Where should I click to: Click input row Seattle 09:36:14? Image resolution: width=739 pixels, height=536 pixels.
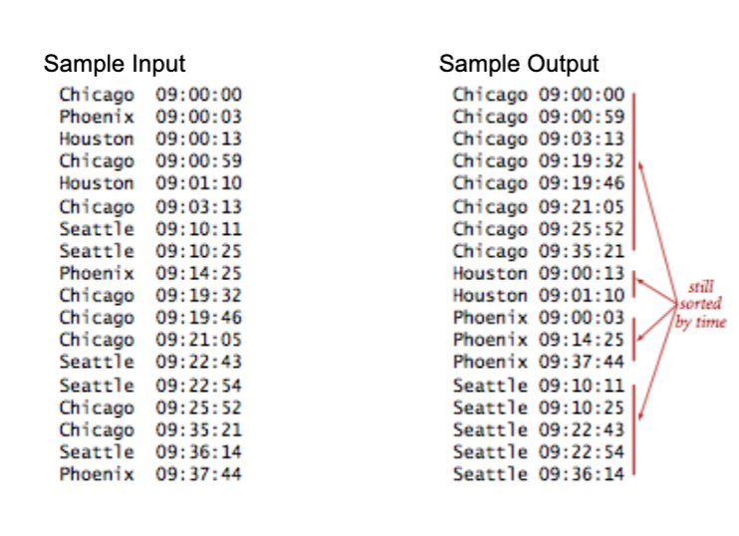[150, 451]
